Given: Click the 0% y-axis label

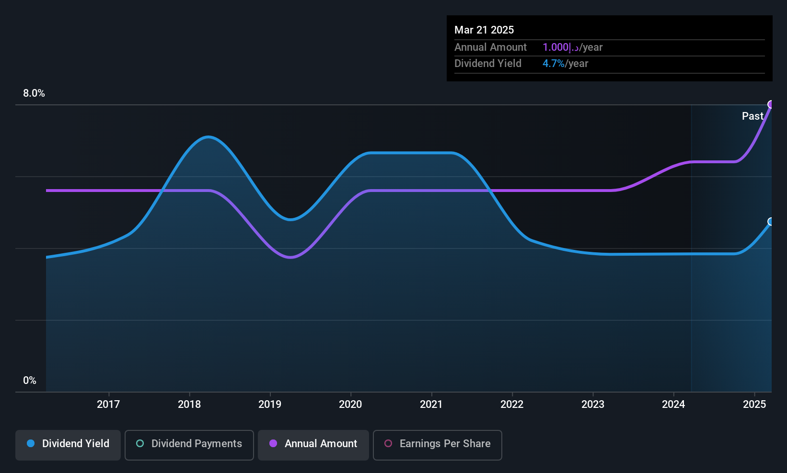Looking at the screenshot, I should pos(30,381).
